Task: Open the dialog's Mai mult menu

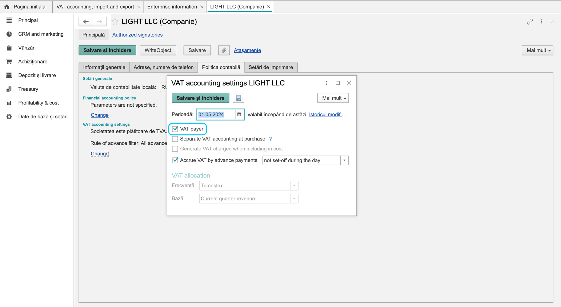Action: [x=333, y=98]
